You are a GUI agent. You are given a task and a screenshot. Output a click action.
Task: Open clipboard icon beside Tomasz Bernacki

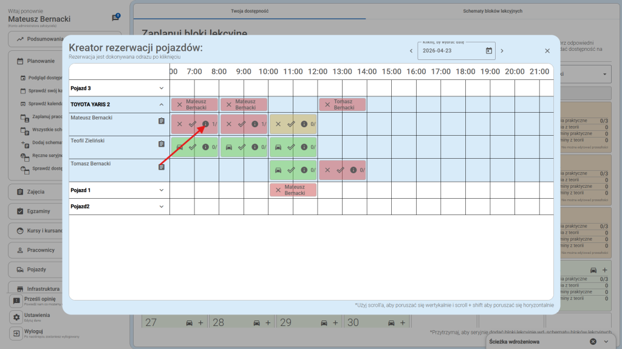162,167
